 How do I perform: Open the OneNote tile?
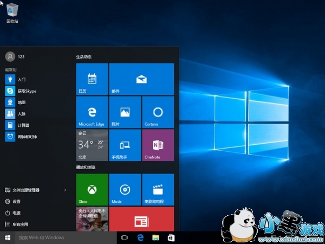(158, 145)
